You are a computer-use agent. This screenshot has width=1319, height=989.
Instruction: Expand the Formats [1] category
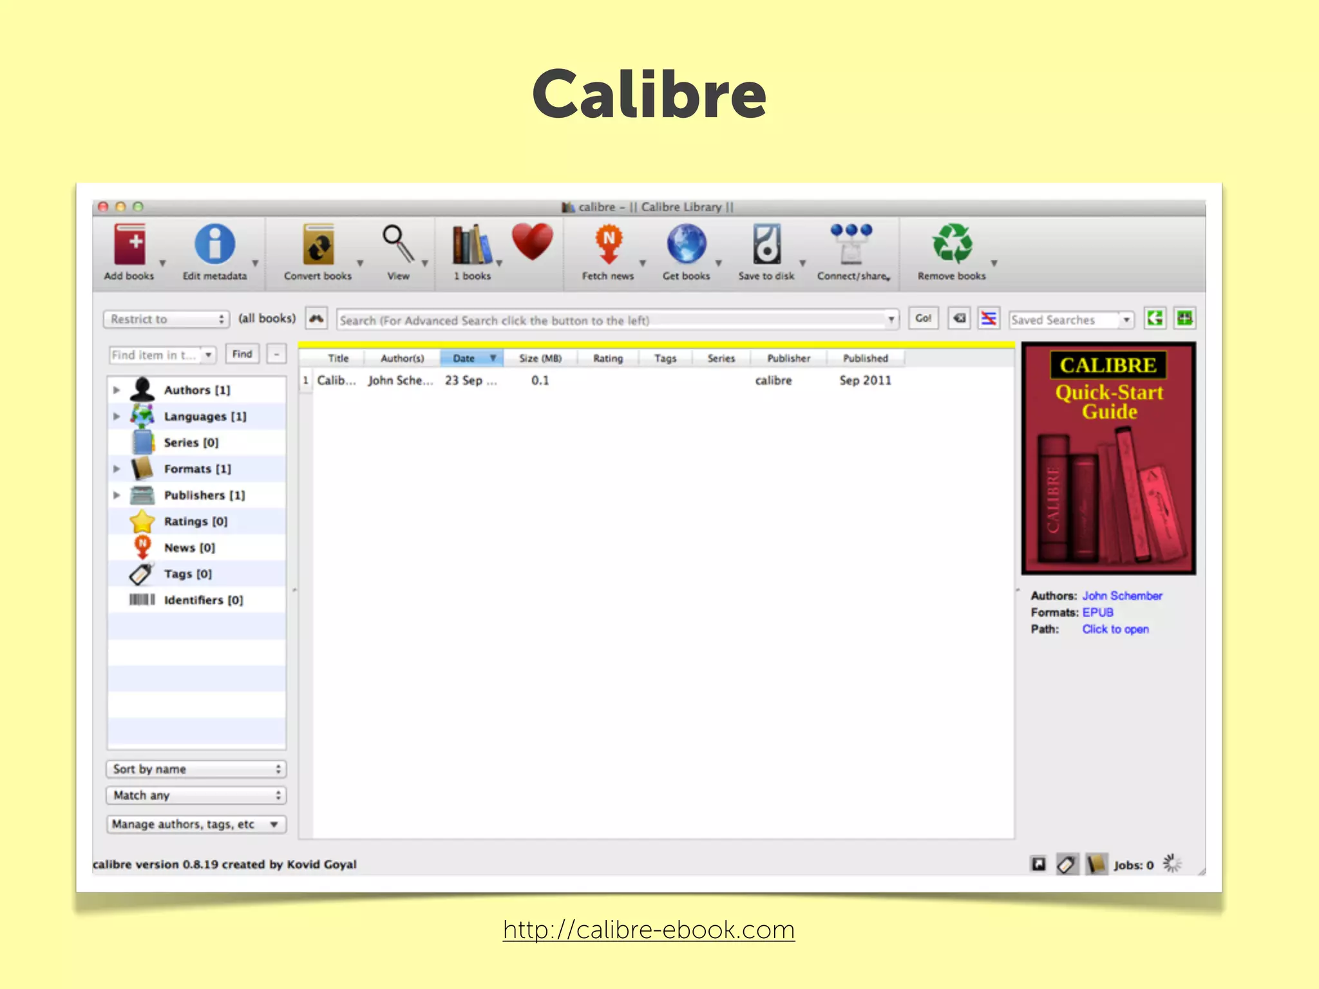pyautogui.click(x=117, y=469)
